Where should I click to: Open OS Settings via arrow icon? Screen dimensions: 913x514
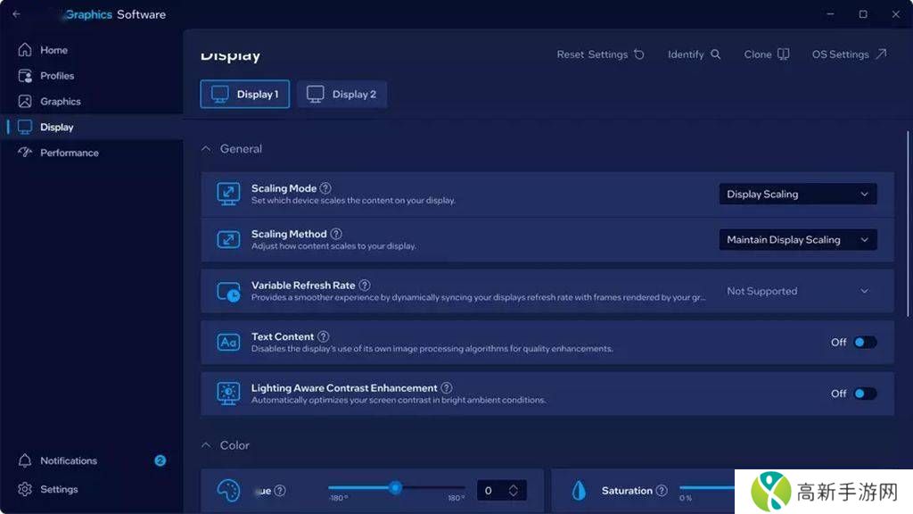click(881, 54)
